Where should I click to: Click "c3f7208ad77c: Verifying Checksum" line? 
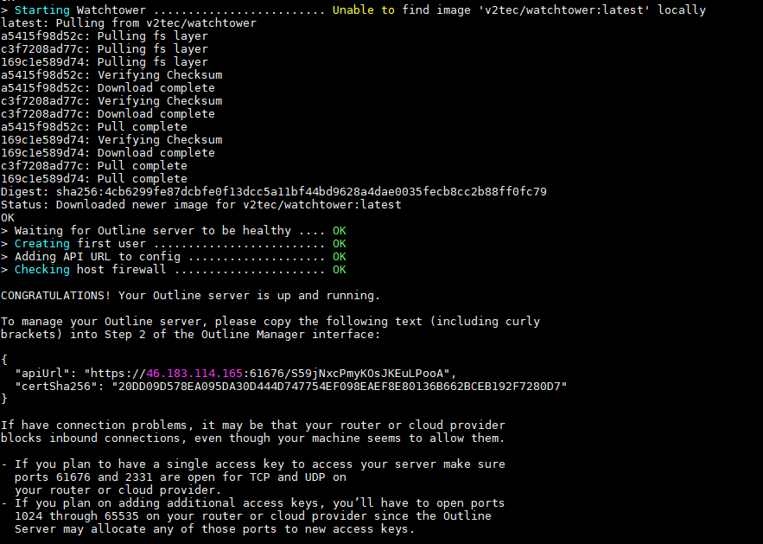point(111,101)
